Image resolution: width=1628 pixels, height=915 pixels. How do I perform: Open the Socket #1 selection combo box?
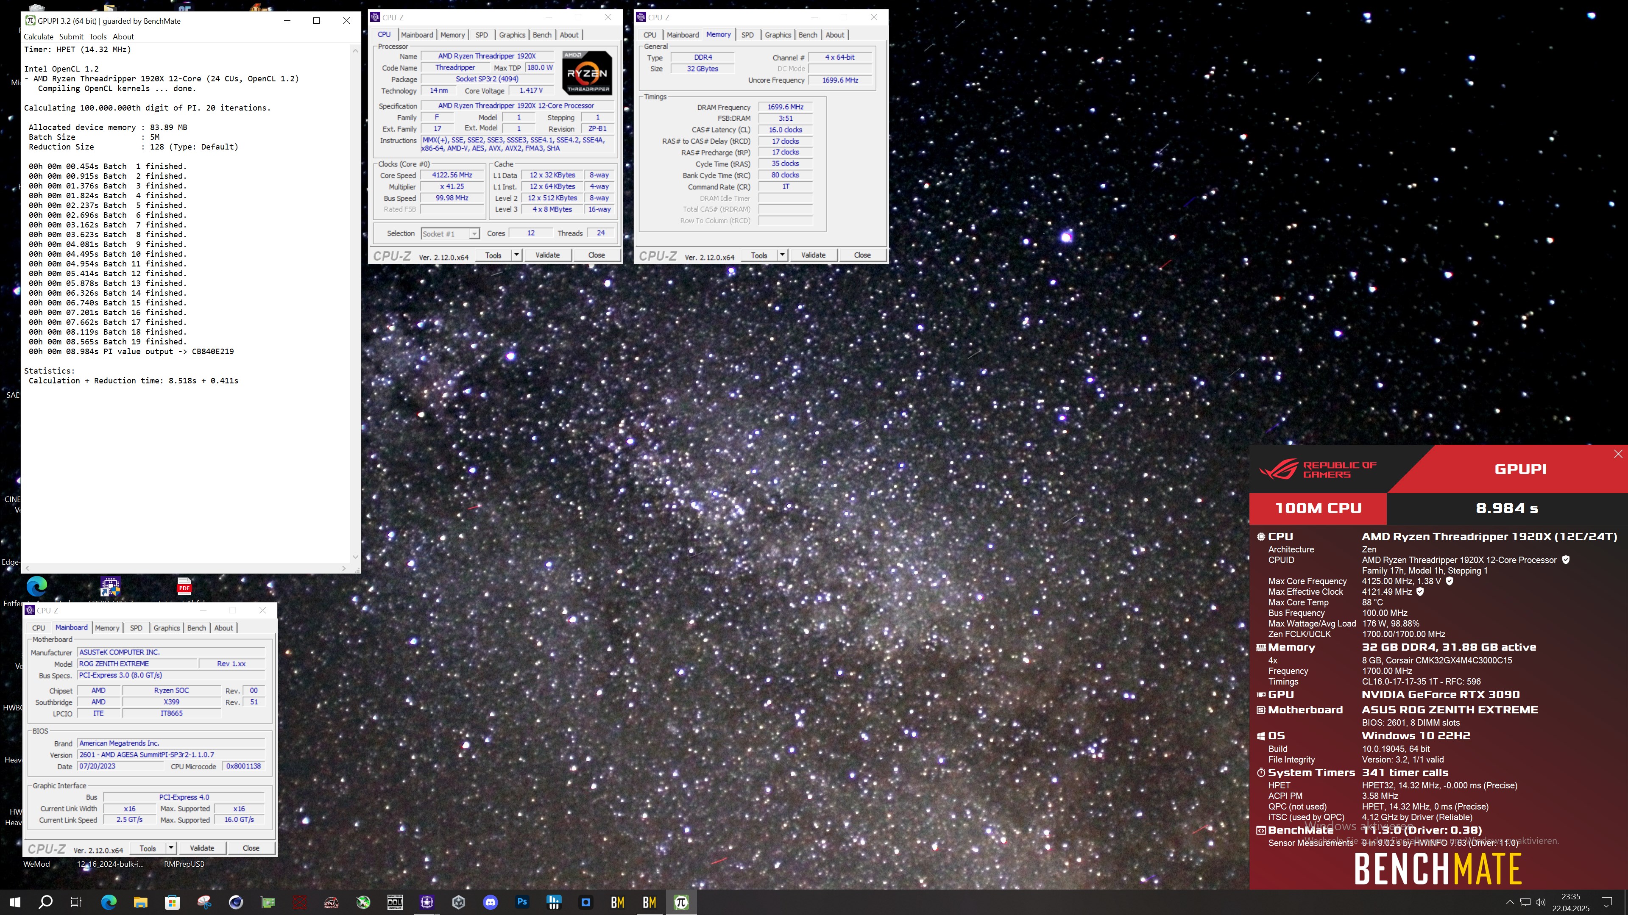(x=450, y=234)
